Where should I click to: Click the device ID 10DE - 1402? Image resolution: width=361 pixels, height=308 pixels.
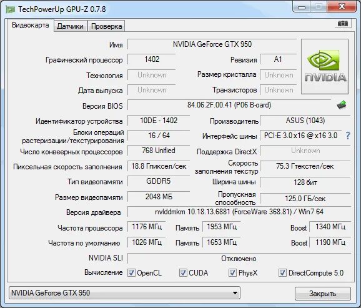tap(159, 121)
